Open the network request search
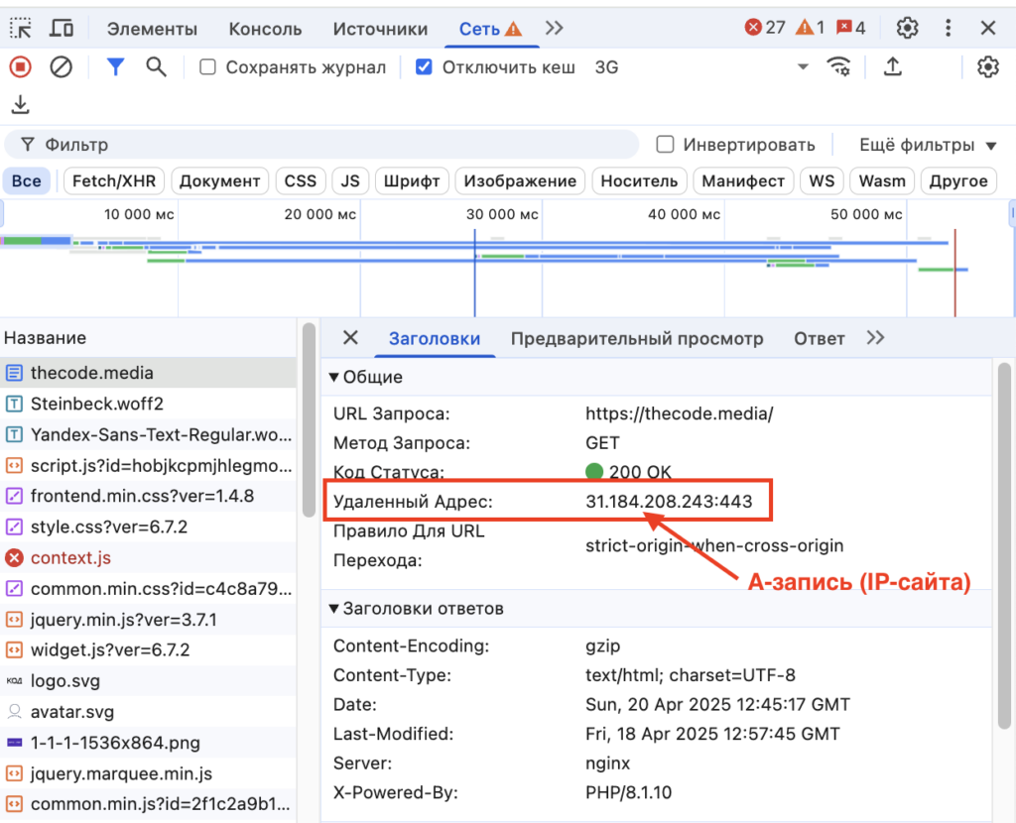 [159, 66]
